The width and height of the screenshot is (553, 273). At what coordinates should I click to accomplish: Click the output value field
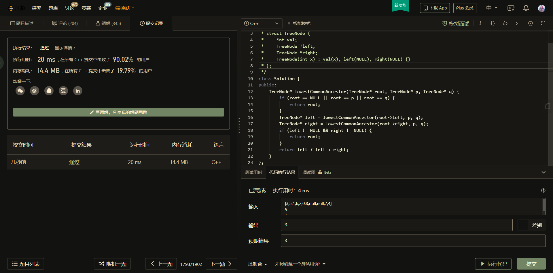pyautogui.click(x=397, y=225)
